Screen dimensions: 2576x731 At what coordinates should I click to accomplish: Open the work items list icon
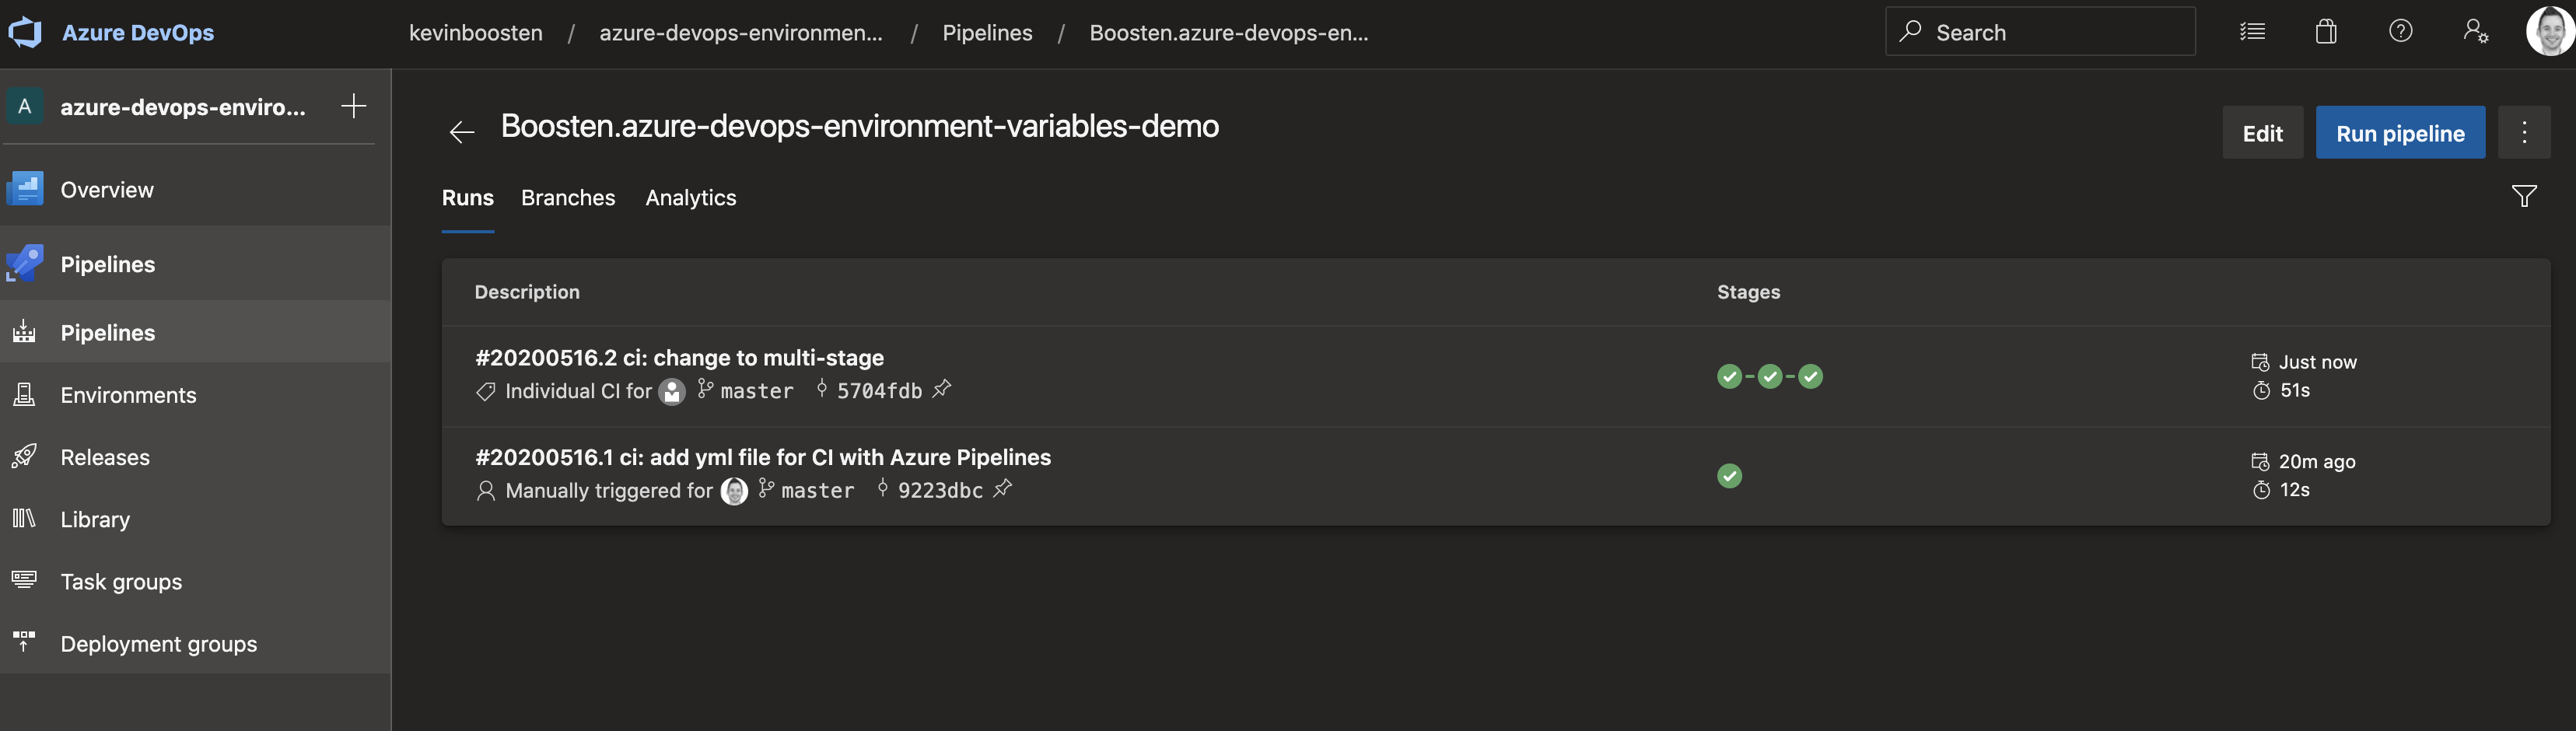click(2252, 32)
